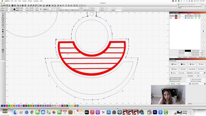Viewport: 206px width, 116px height.
Task: Click the Pause button
Action: [174, 64]
